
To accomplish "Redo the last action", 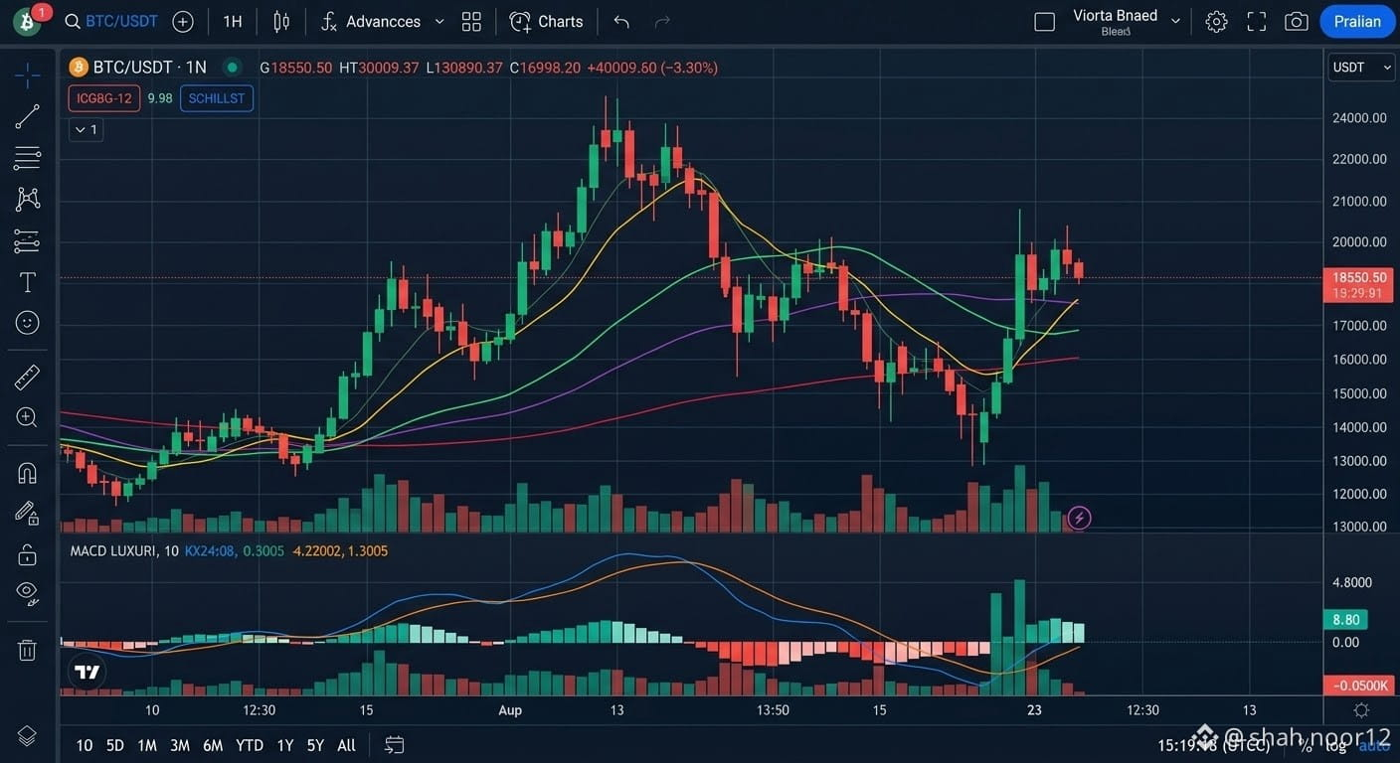I will click(x=662, y=21).
